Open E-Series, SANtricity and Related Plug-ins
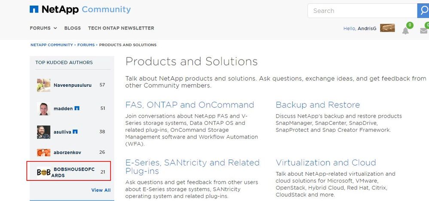 tap(192, 167)
